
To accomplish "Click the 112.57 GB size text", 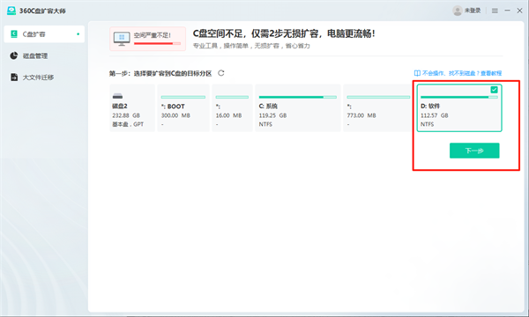I will (434, 115).
